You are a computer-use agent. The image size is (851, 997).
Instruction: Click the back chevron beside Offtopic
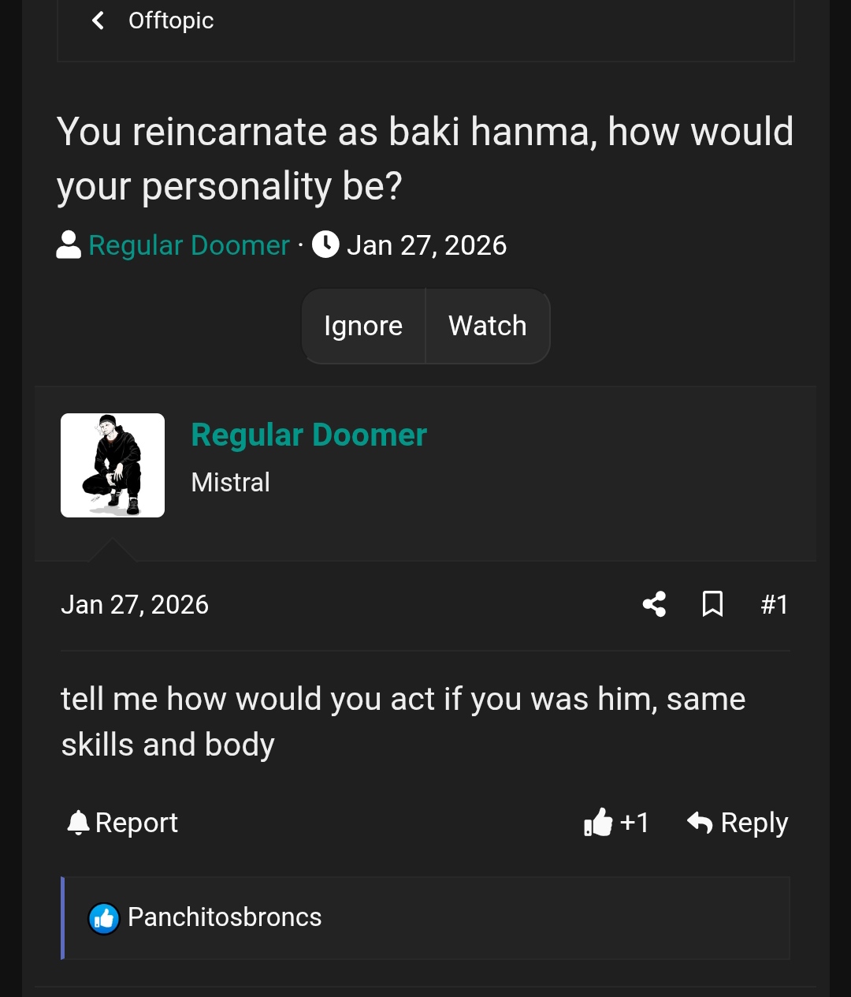(x=98, y=21)
